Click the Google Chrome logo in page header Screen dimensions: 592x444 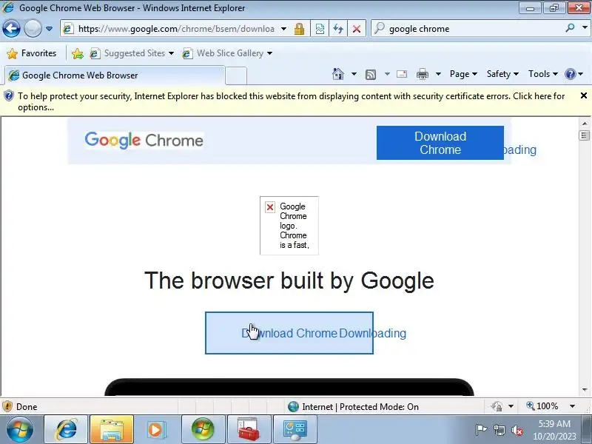(144, 141)
